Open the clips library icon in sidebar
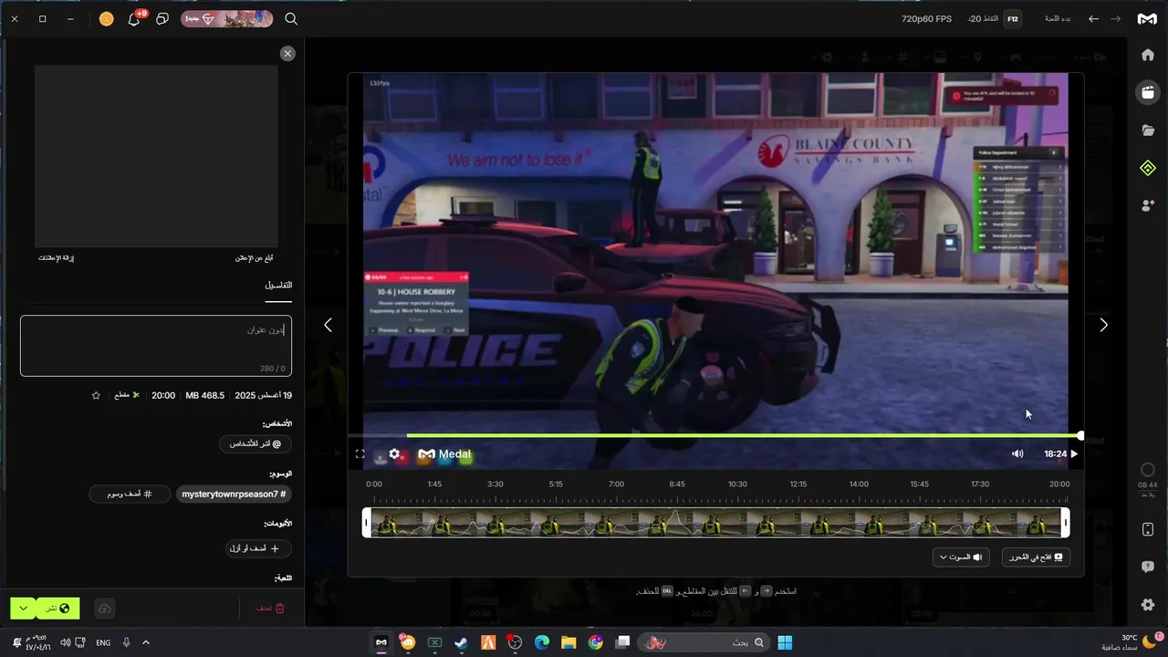The height and width of the screenshot is (657, 1168). (x=1148, y=92)
